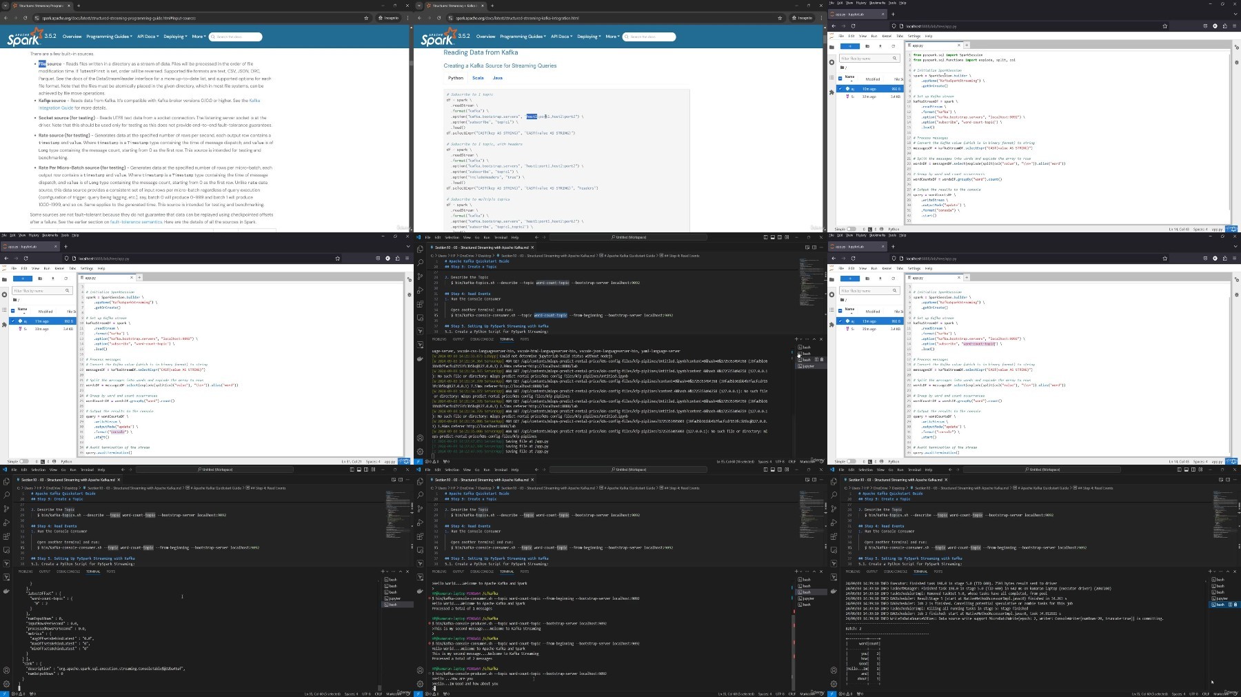1241x697 pixels.
Task: Open terminal launch-profile chevron in 404 logs VS Code
Action: click(801, 339)
